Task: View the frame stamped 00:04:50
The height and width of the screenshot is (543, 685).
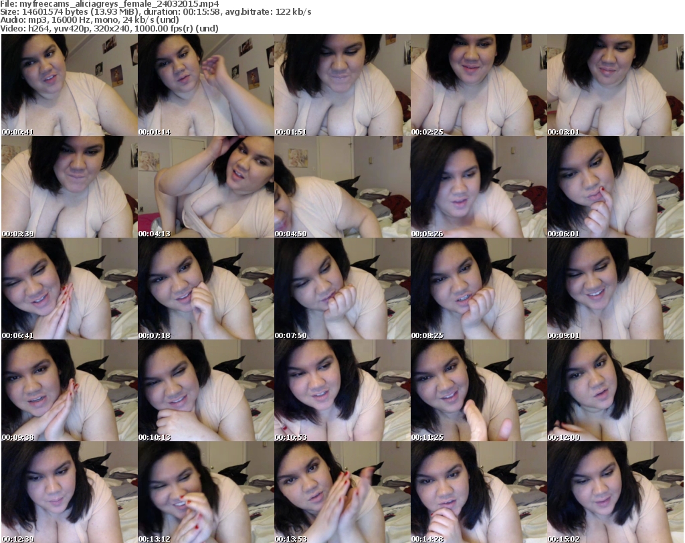Action: coord(342,187)
